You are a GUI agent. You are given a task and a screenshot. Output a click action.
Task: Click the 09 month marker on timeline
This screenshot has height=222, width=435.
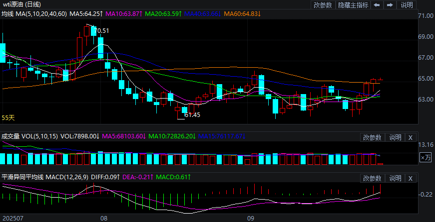251,218
